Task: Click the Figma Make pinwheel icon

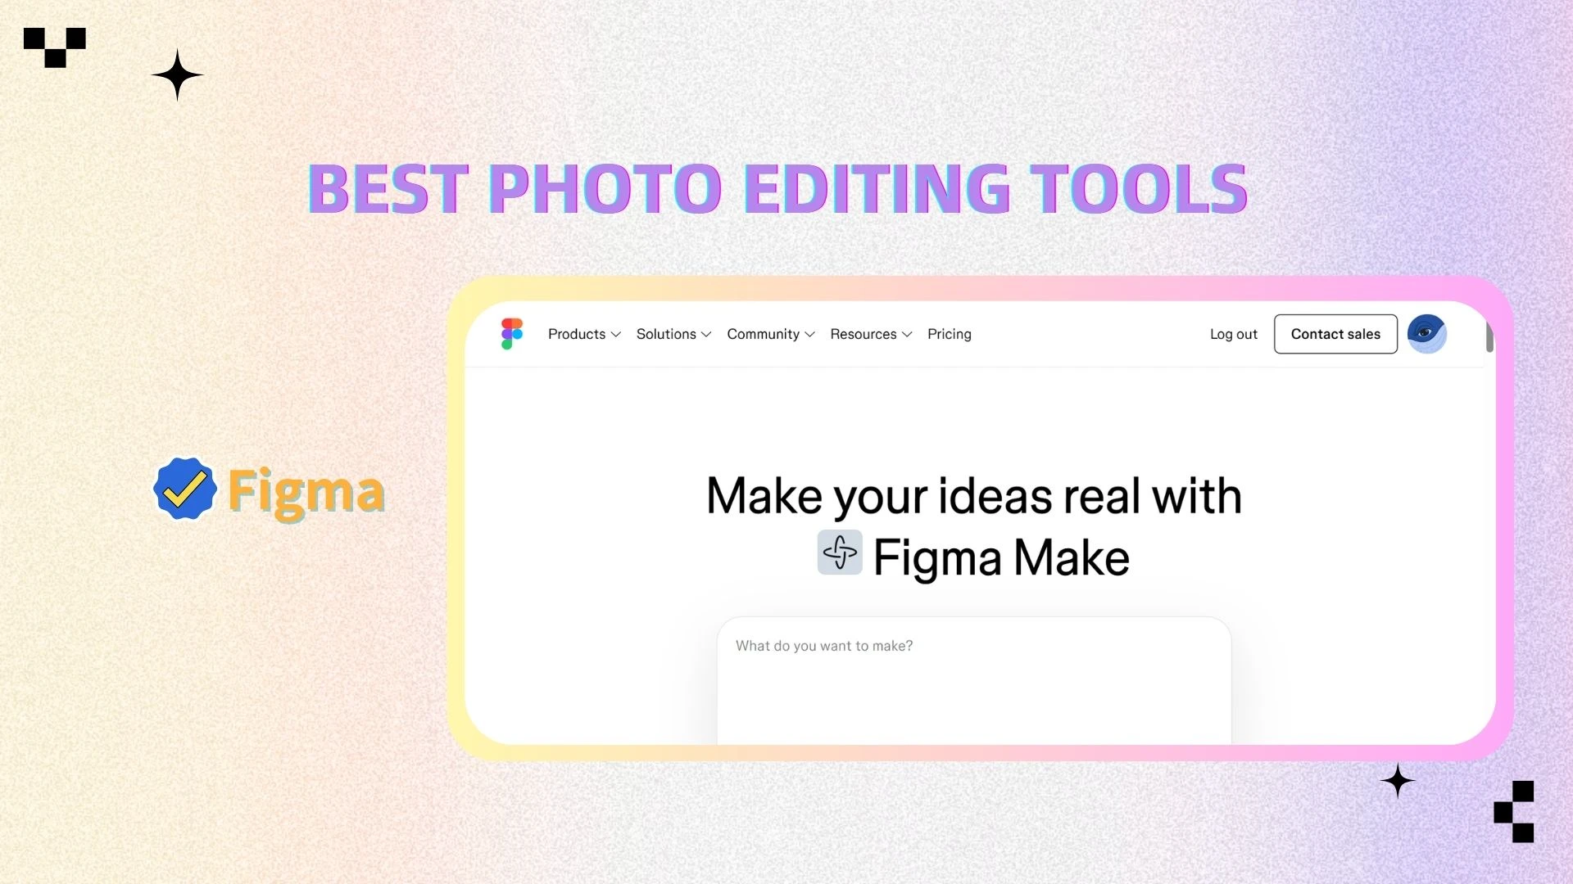Action: (840, 552)
